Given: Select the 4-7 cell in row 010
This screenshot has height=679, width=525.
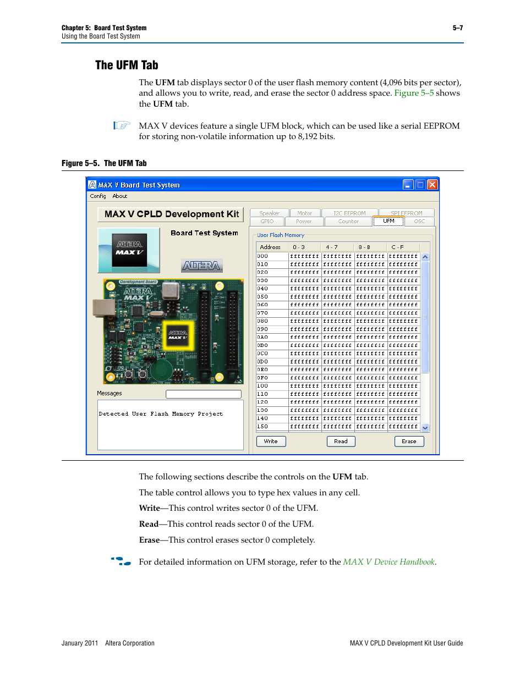Looking at the screenshot, I should pos(338,264).
